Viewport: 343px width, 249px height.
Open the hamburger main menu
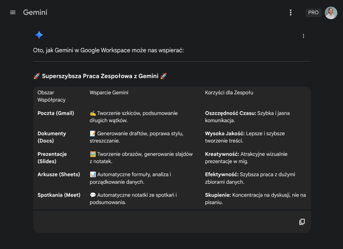[13, 12]
